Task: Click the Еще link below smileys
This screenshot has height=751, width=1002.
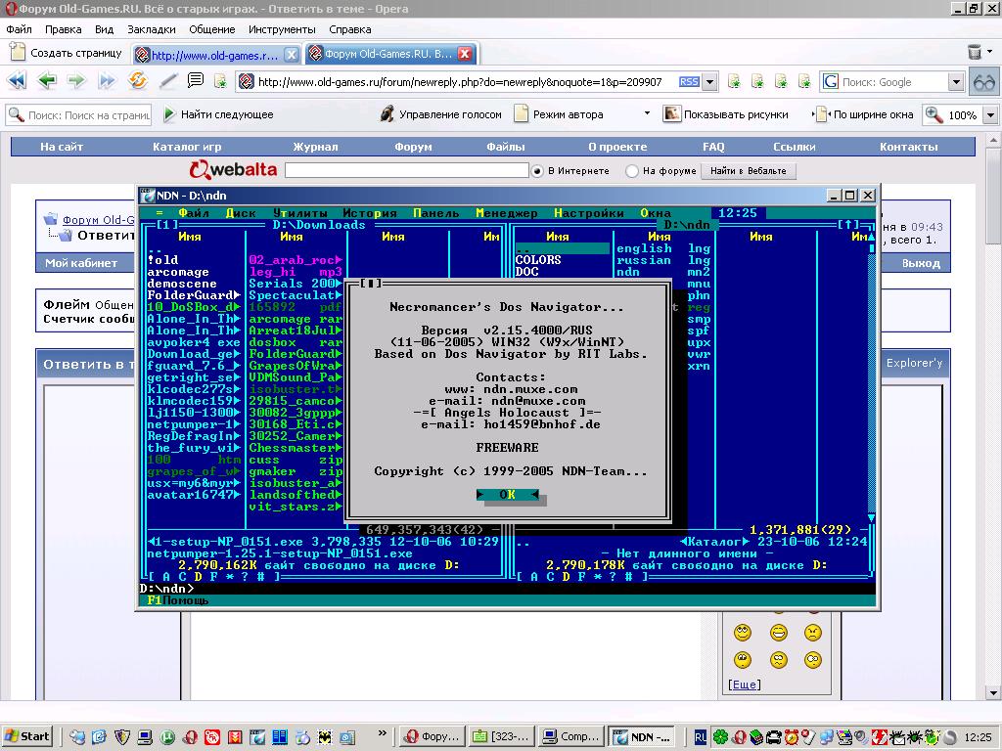Action: 744,685
